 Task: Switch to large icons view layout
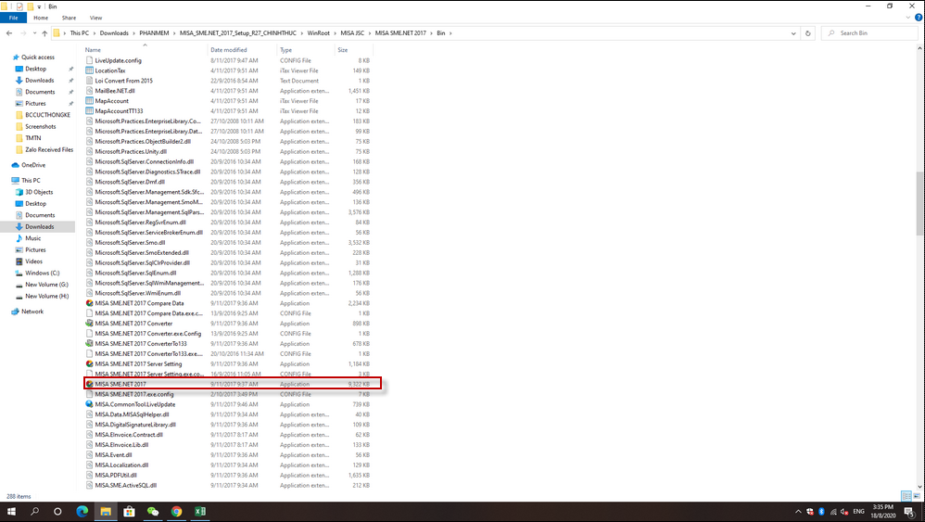pyautogui.click(x=917, y=496)
